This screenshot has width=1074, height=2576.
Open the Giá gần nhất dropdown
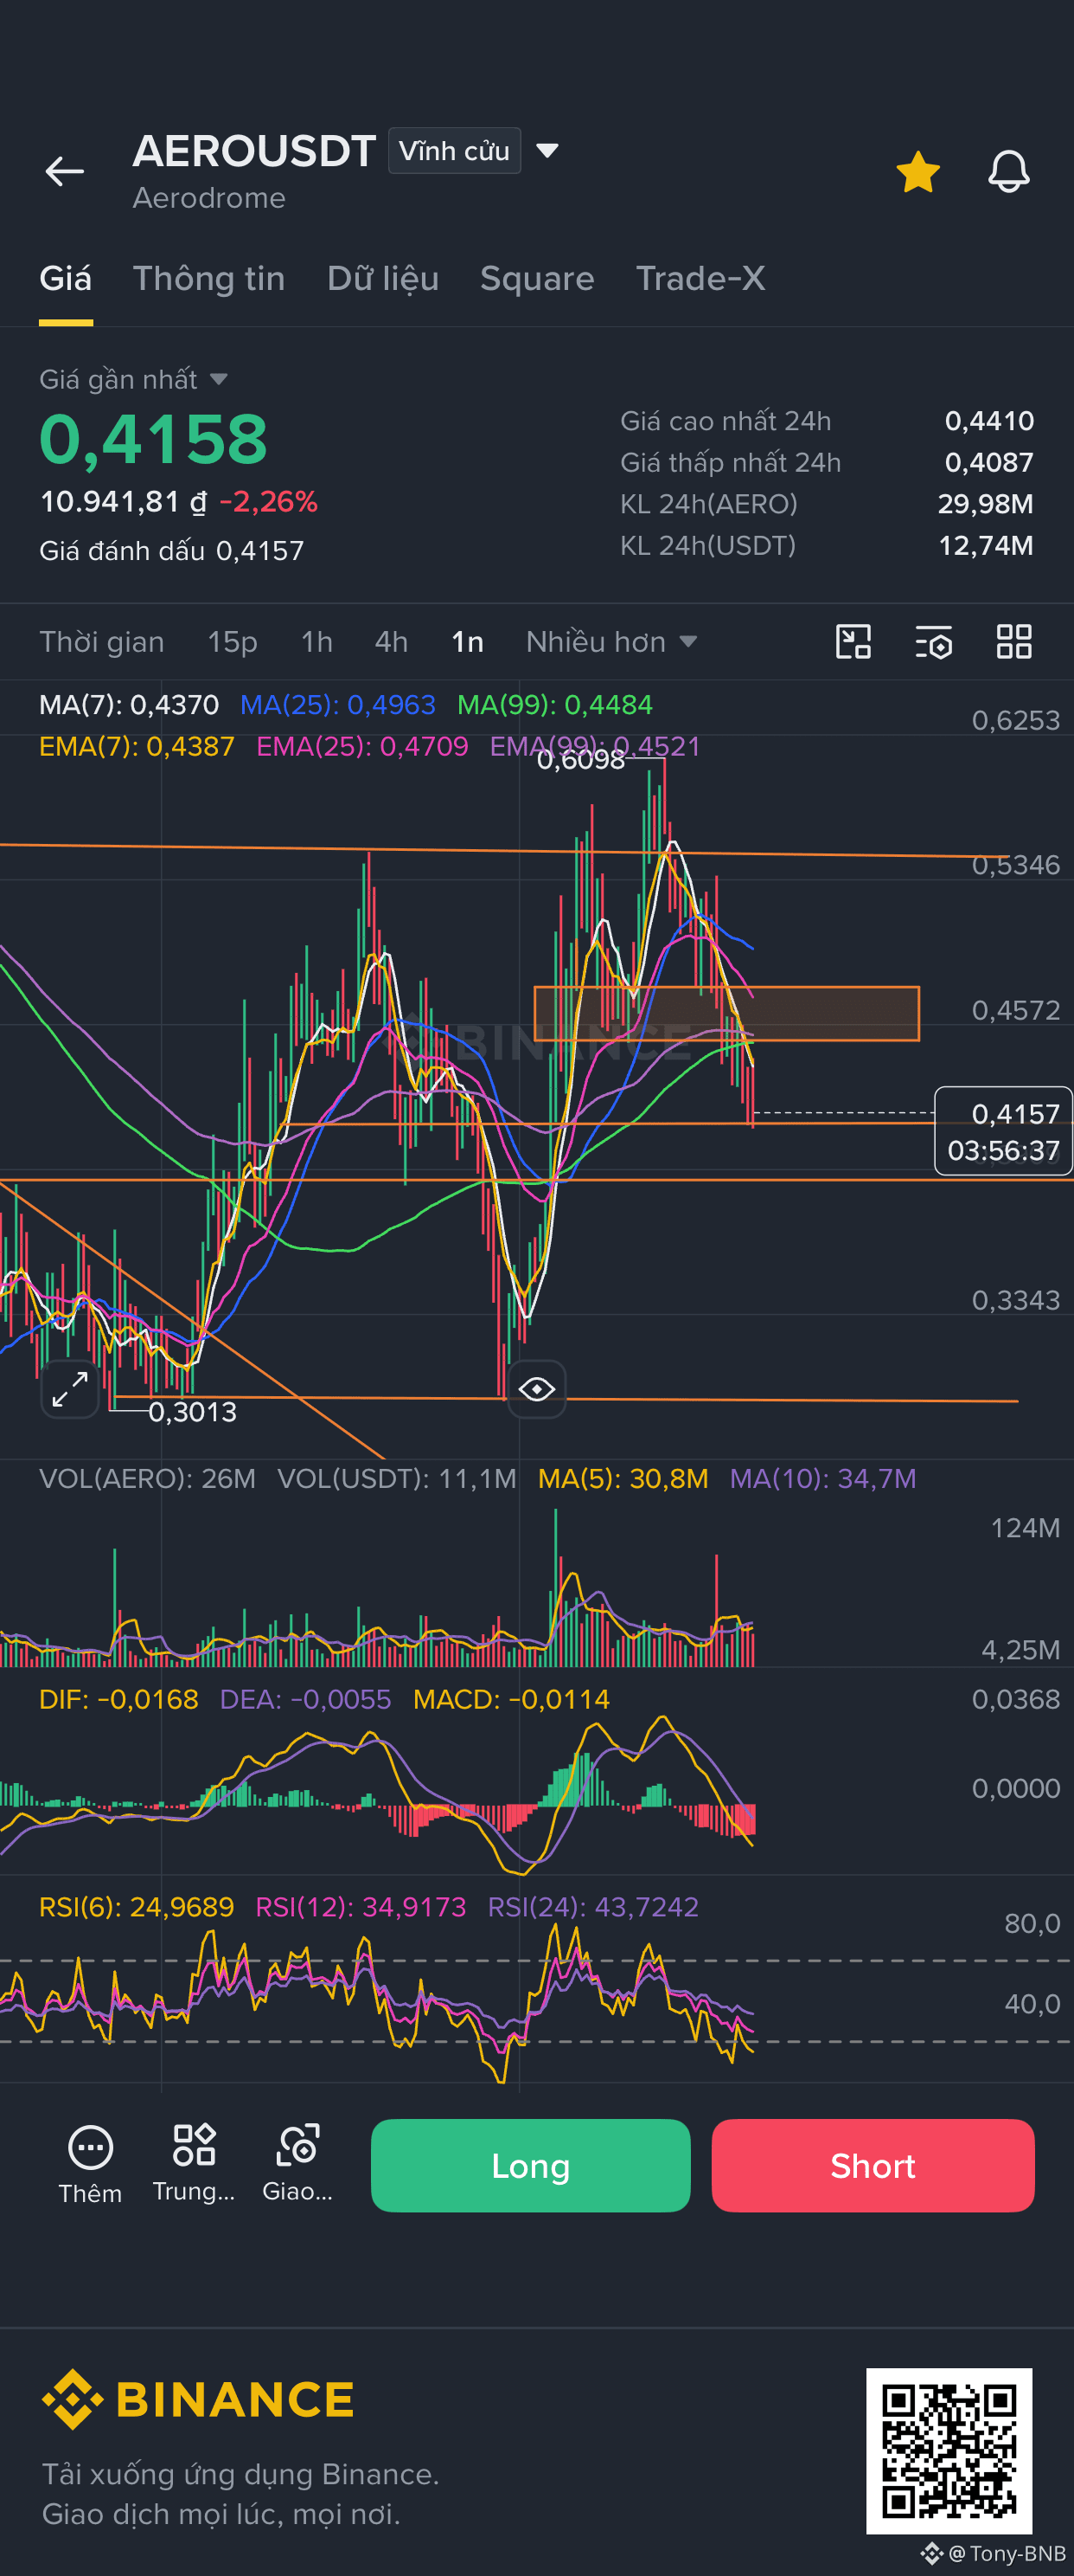(x=133, y=379)
